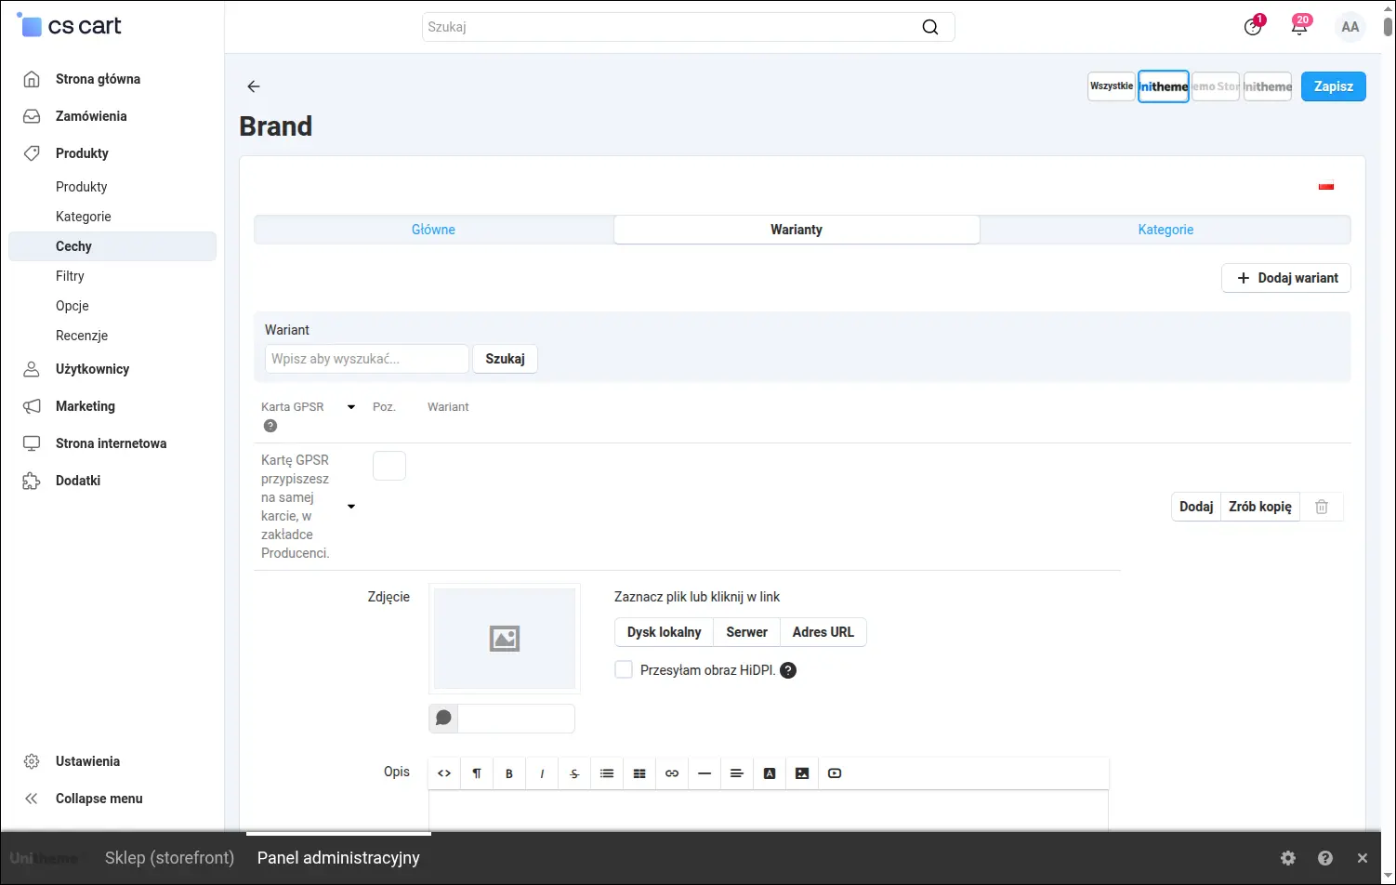Click the alt text speech bubble icon
This screenshot has width=1396, height=885.
coord(443,718)
